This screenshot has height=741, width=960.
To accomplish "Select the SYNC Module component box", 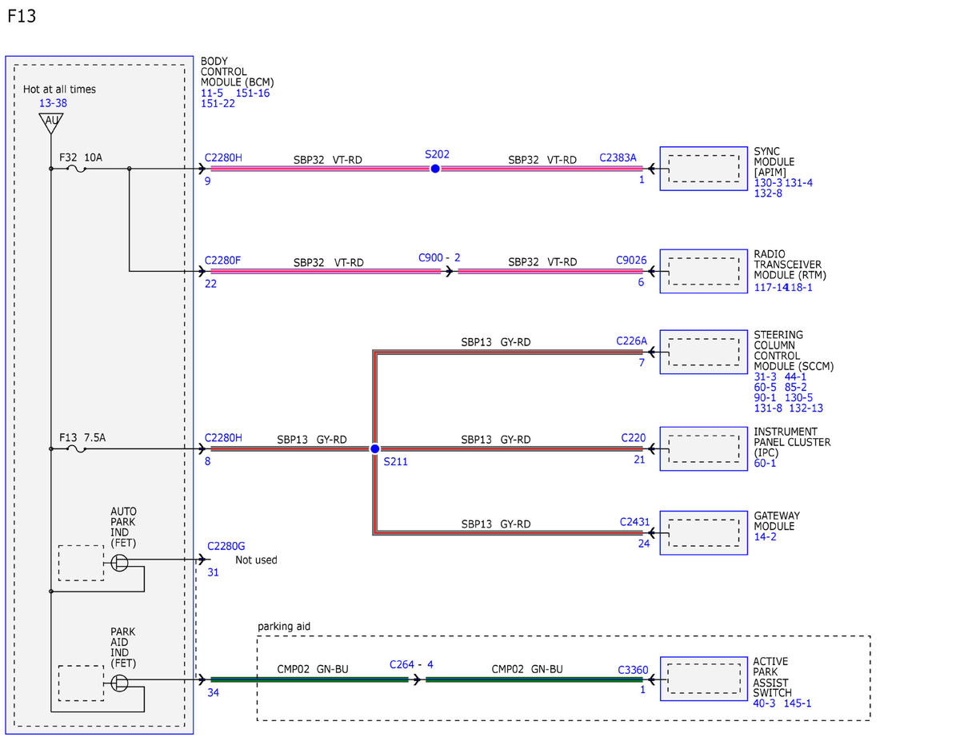I will click(x=703, y=169).
